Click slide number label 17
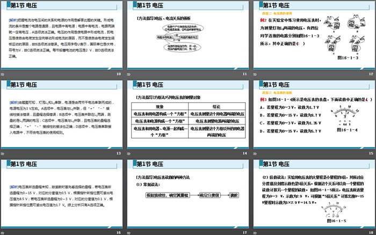 [245, 233]
